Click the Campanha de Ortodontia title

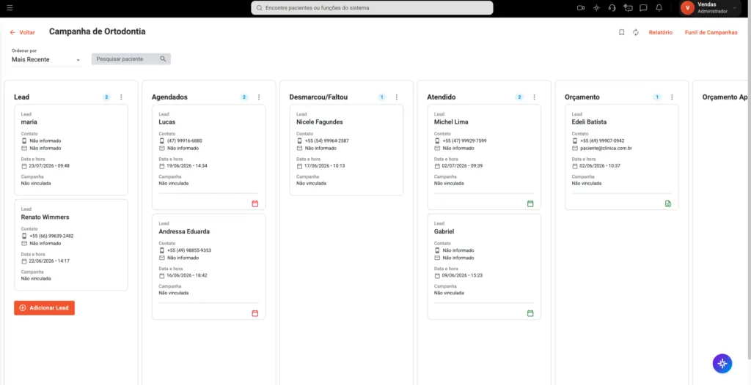tap(98, 31)
